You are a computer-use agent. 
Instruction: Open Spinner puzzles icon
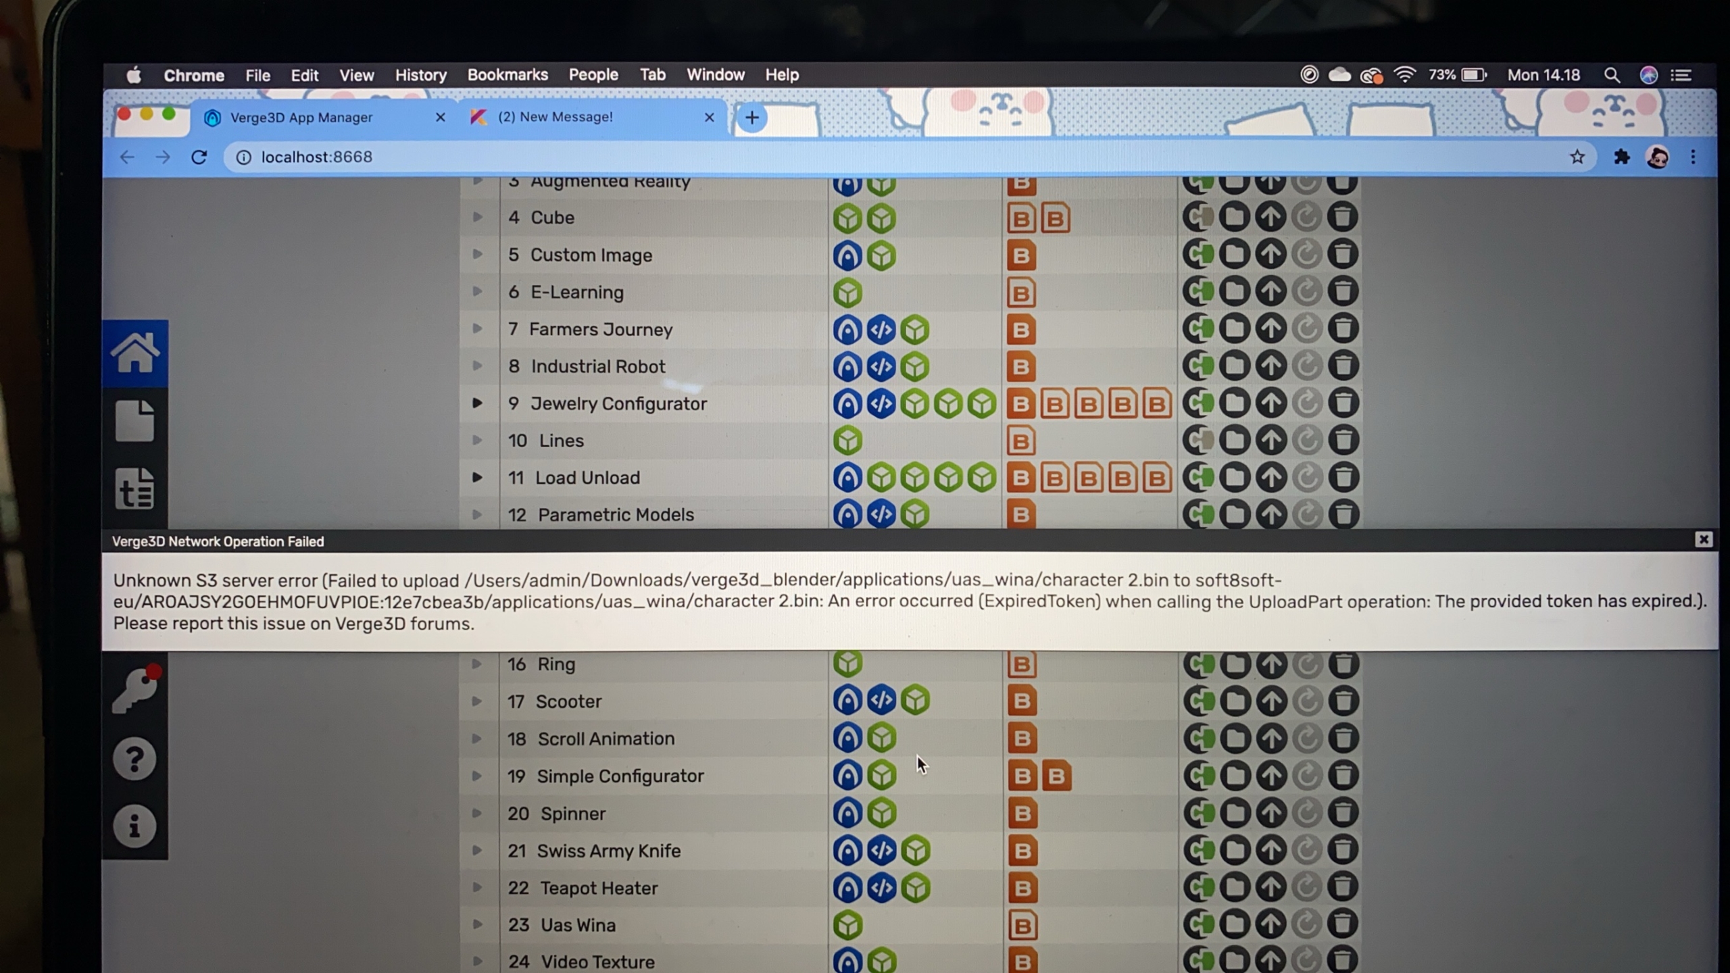point(847,813)
